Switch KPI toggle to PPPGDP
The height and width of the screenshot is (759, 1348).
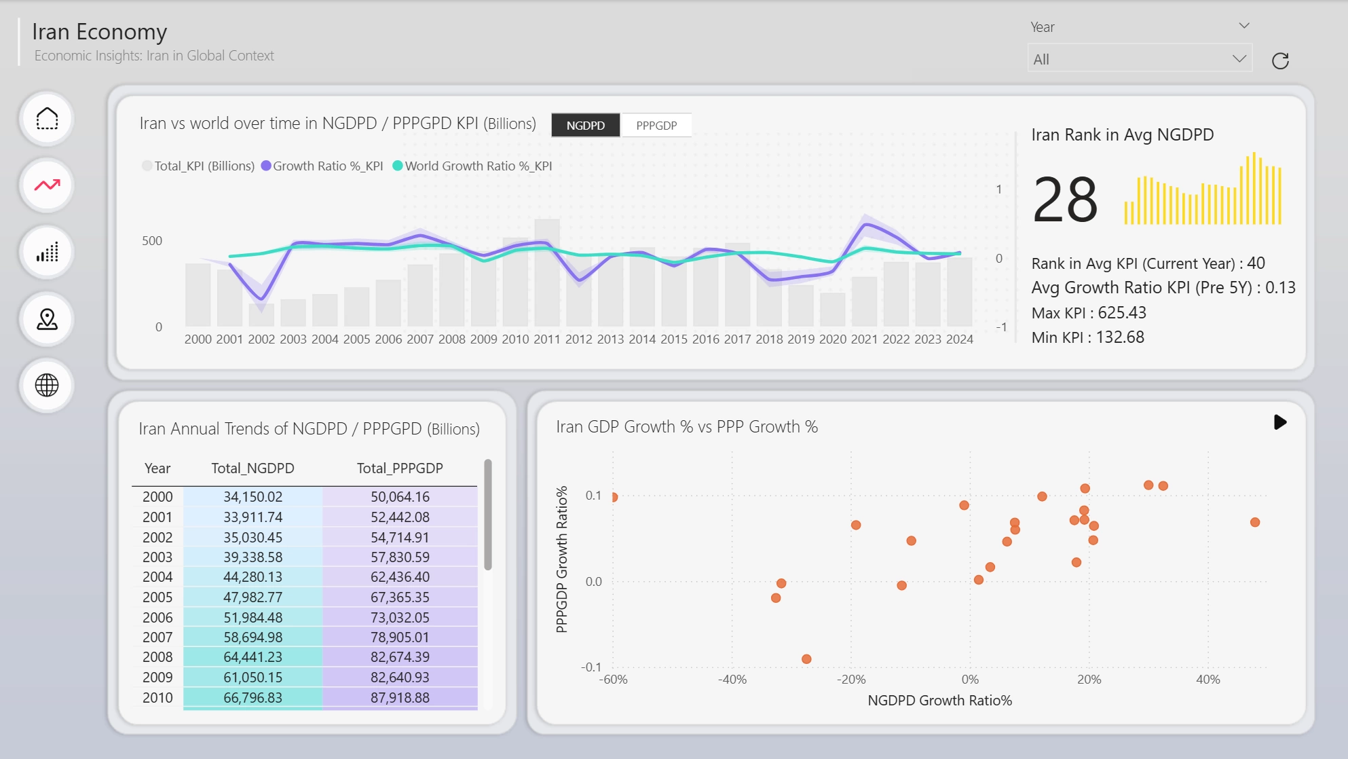click(x=656, y=126)
